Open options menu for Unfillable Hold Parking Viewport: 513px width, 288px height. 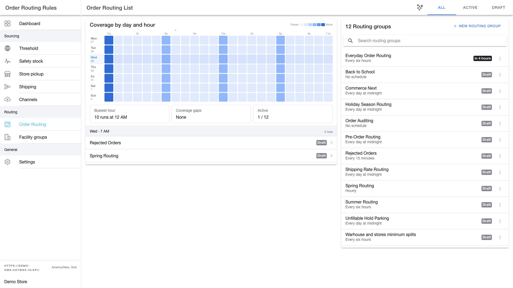[x=500, y=221]
